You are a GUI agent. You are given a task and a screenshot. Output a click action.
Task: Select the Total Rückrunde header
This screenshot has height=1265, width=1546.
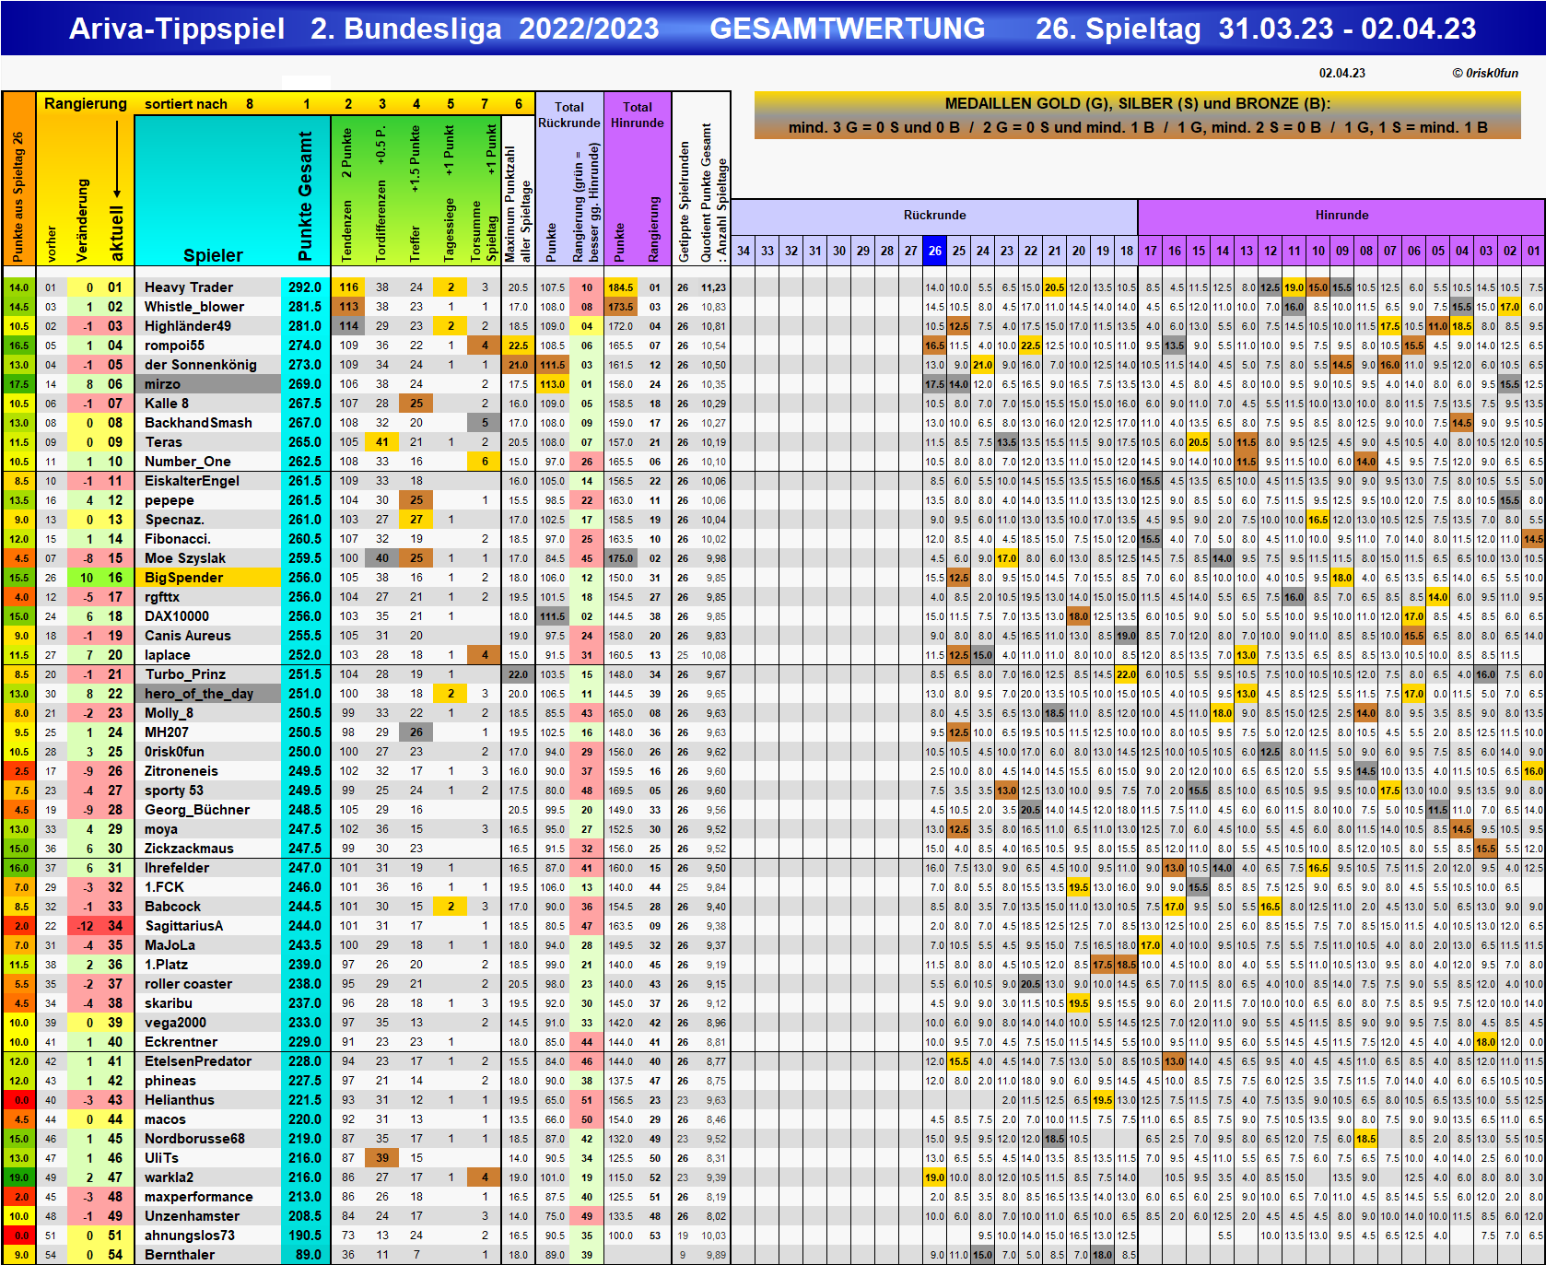(x=569, y=115)
